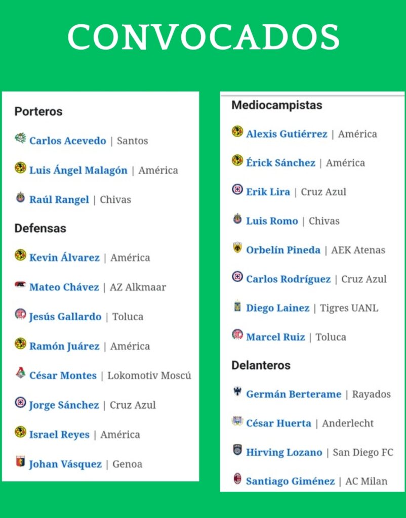Click the AC Milan crest beside Santiago Giménez
This screenshot has height=518, width=406.
click(x=237, y=479)
